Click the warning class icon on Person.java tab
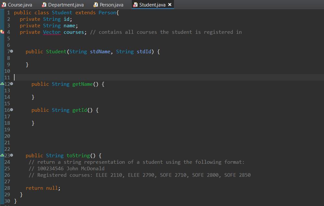Image resolution: width=324 pixels, height=206 pixels. (x=95, y=5)
